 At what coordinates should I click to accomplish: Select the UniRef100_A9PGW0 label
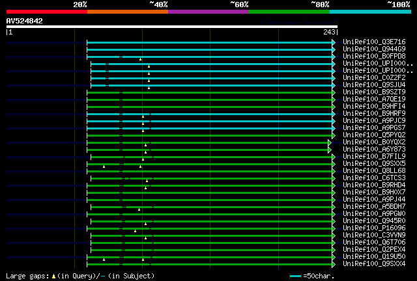pyautogui.click(x=374, y=214)
